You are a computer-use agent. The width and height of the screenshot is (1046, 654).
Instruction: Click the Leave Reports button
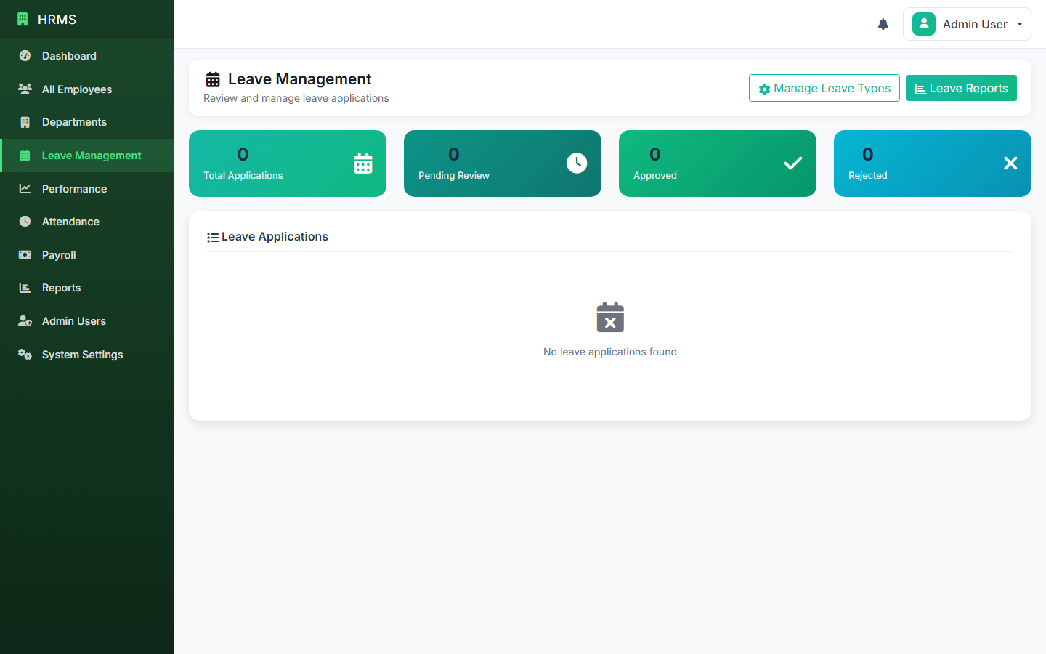[961, 88]
